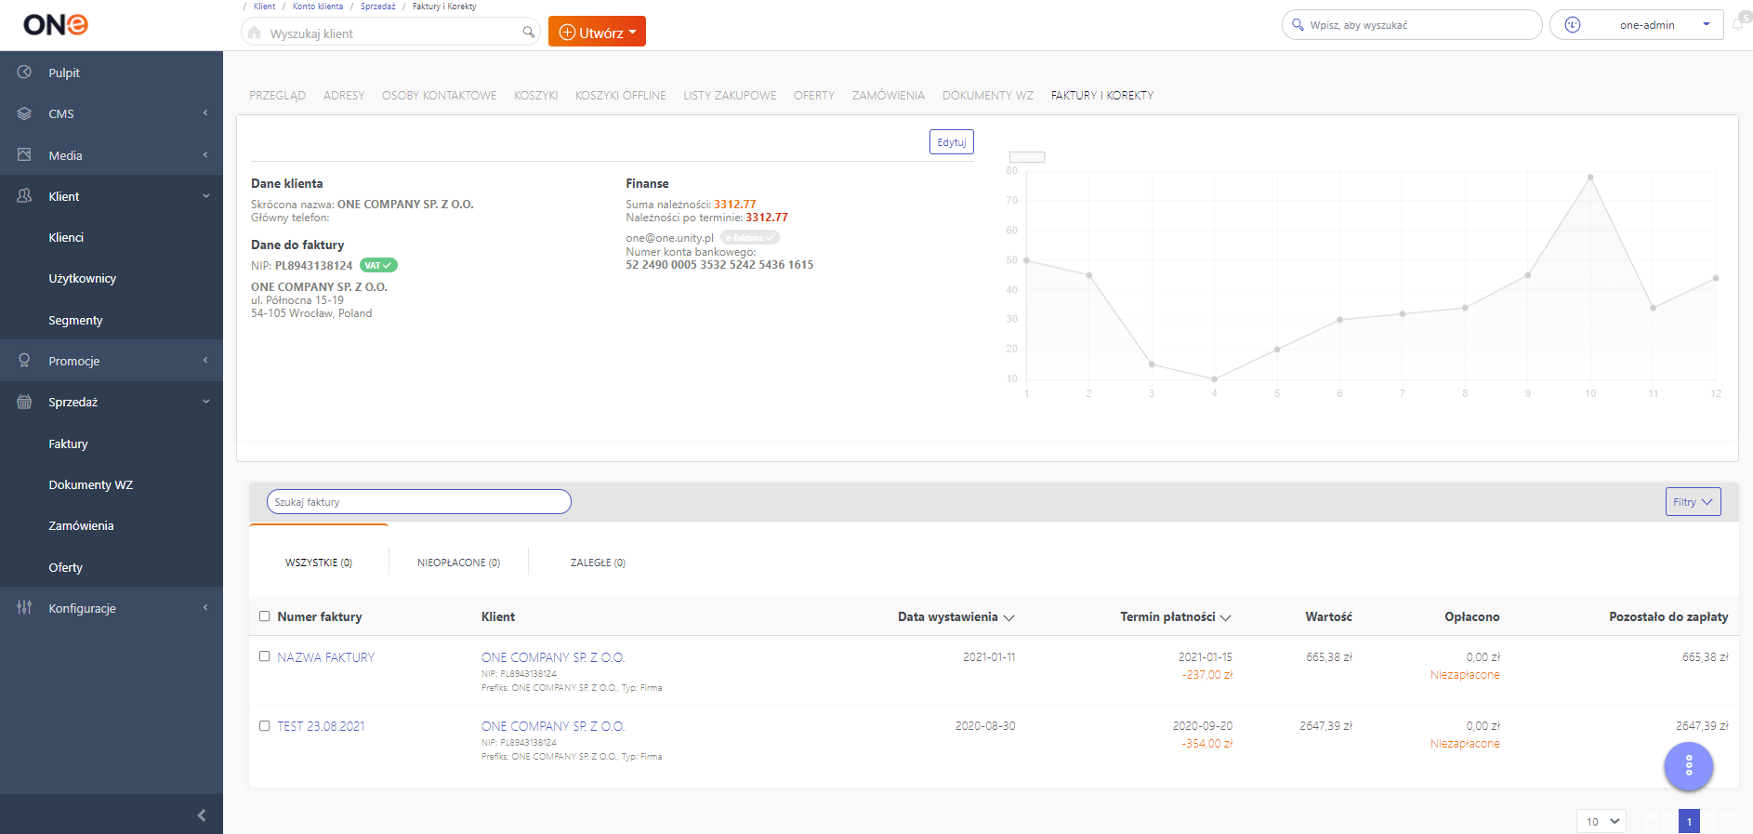Open the TEST 23.08.2021 invoice link

pyautogui.click(x=321, y=726)
